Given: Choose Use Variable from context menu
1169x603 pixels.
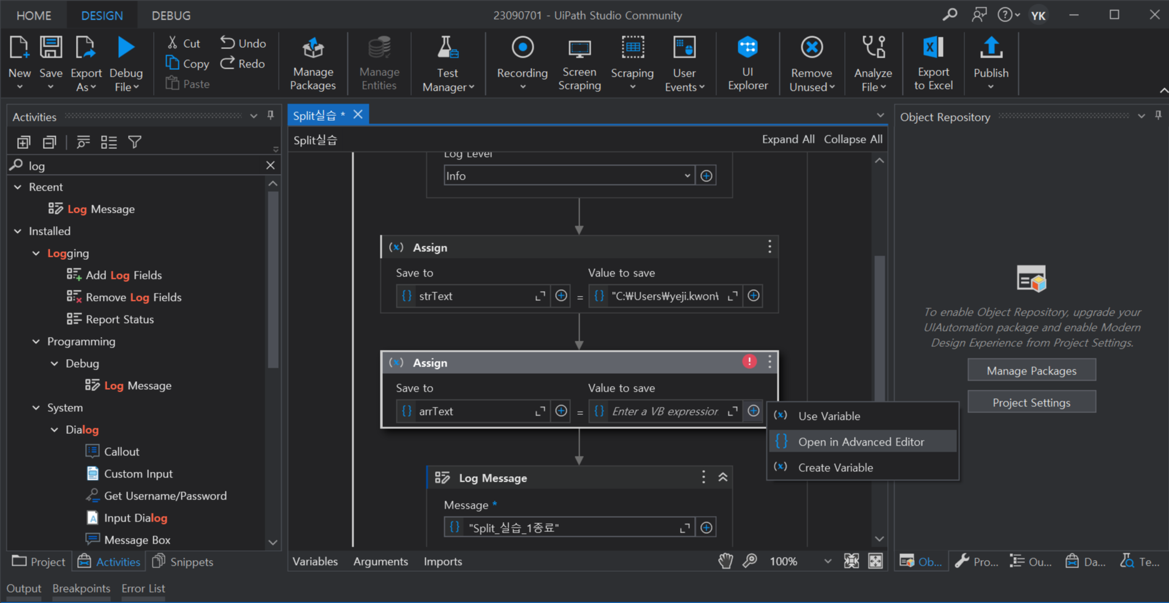Looking at the screenshot, I should point(863,416).
